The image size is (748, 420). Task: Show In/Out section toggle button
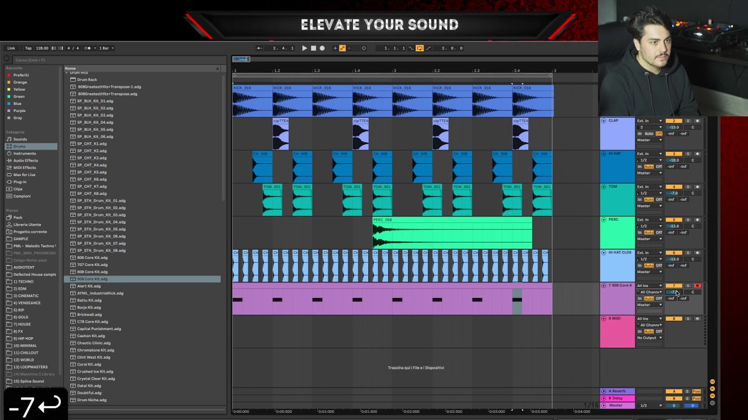point(712,382)
